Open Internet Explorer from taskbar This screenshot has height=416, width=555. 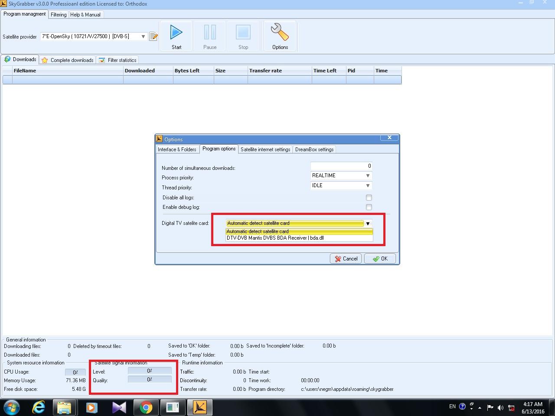pyautogui.click(x=39, y=407)
